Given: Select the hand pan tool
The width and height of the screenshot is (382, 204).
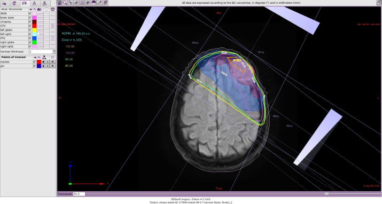Looking at the screenshot, I should pyautogui.click(x=59, y=3).
